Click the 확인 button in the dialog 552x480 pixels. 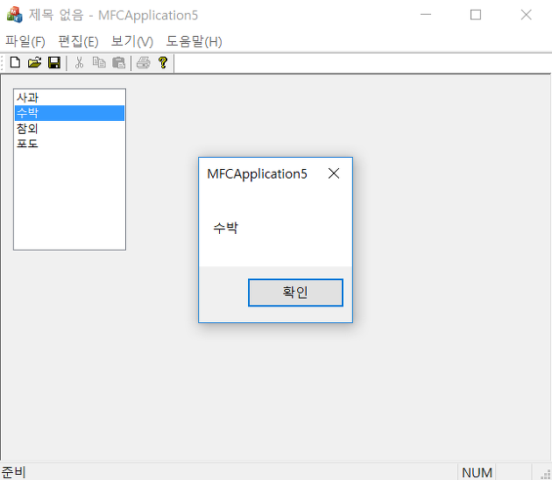295,293
